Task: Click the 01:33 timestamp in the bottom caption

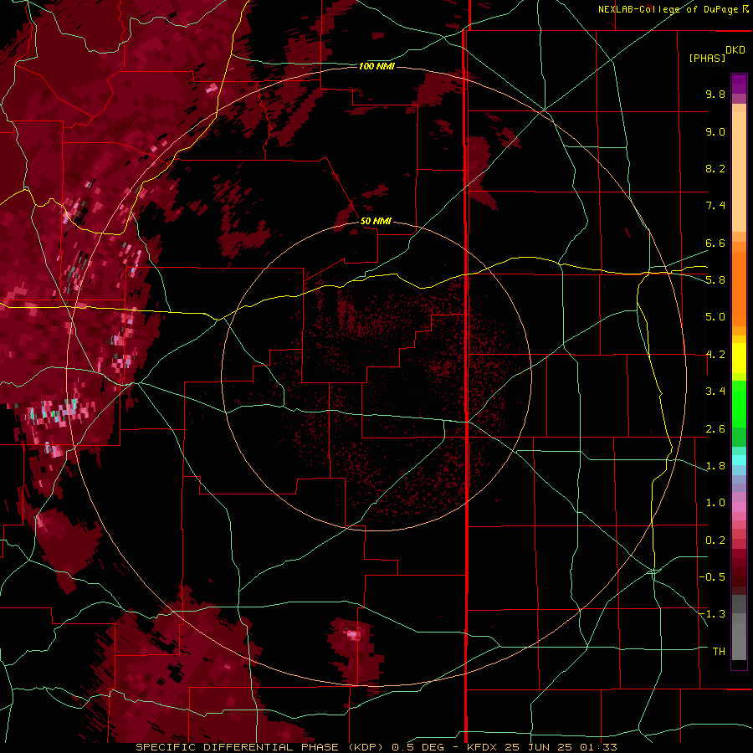Action: [x=598, y=747]
